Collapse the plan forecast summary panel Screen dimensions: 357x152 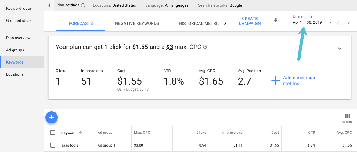pos(340,48)
